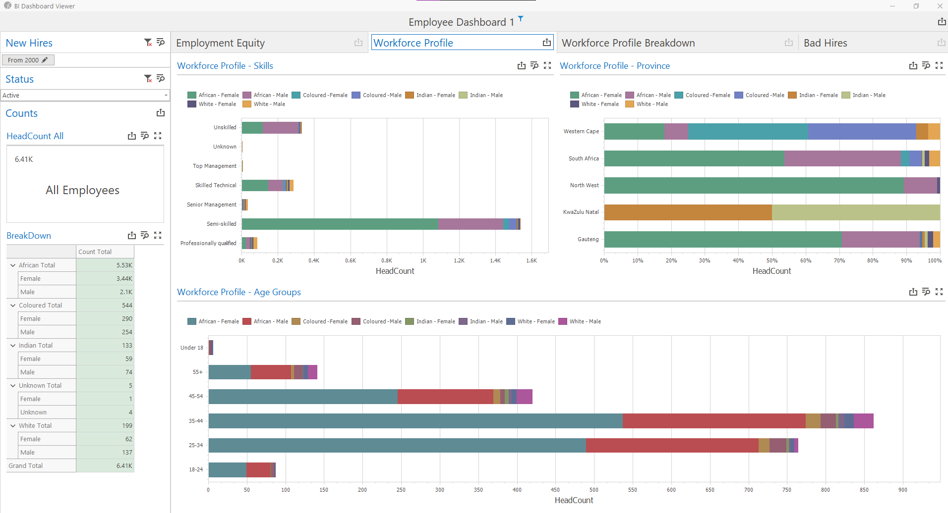Collapse the Unknown Total row
This screenshot has width=948, height=513.
pyautogui.click(x=13, y=386)
